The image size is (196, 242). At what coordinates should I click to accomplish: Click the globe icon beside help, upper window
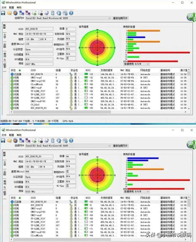[65, 13]
